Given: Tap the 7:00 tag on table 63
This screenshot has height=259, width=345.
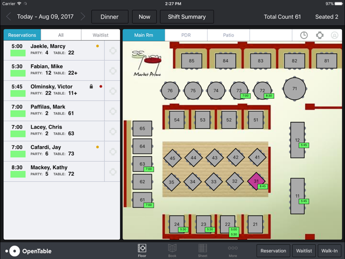Looking at the screenshot, I should pyautogui.click(x=149, y=169).
